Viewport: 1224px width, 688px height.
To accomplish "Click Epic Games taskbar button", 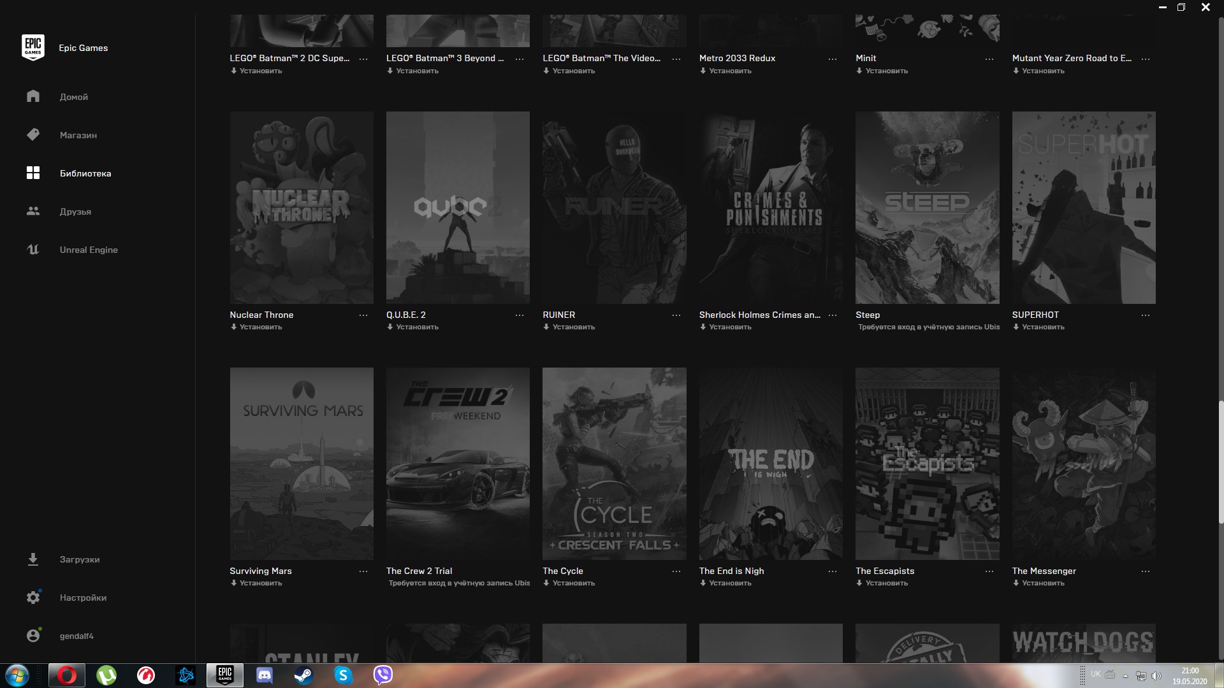I will [225, 675].
